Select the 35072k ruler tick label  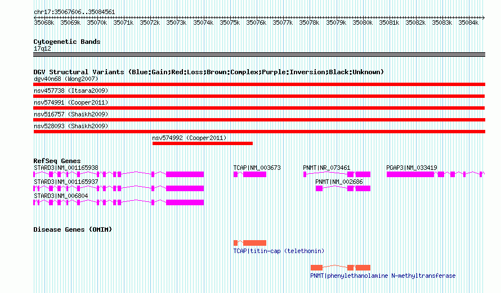(150, 22)
